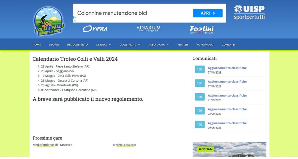298x159 pixels.
Task: Click 'A breve sarà pubblicato il nuovo regolamento.'
Action: pyautogui.click(x=88, y=99)
